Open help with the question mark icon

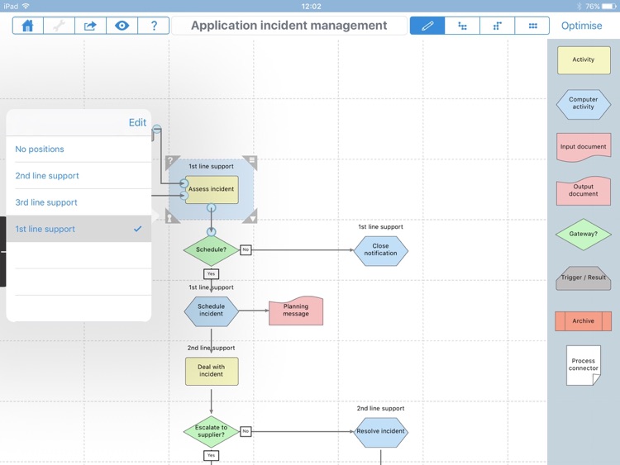tap(154, 26)
